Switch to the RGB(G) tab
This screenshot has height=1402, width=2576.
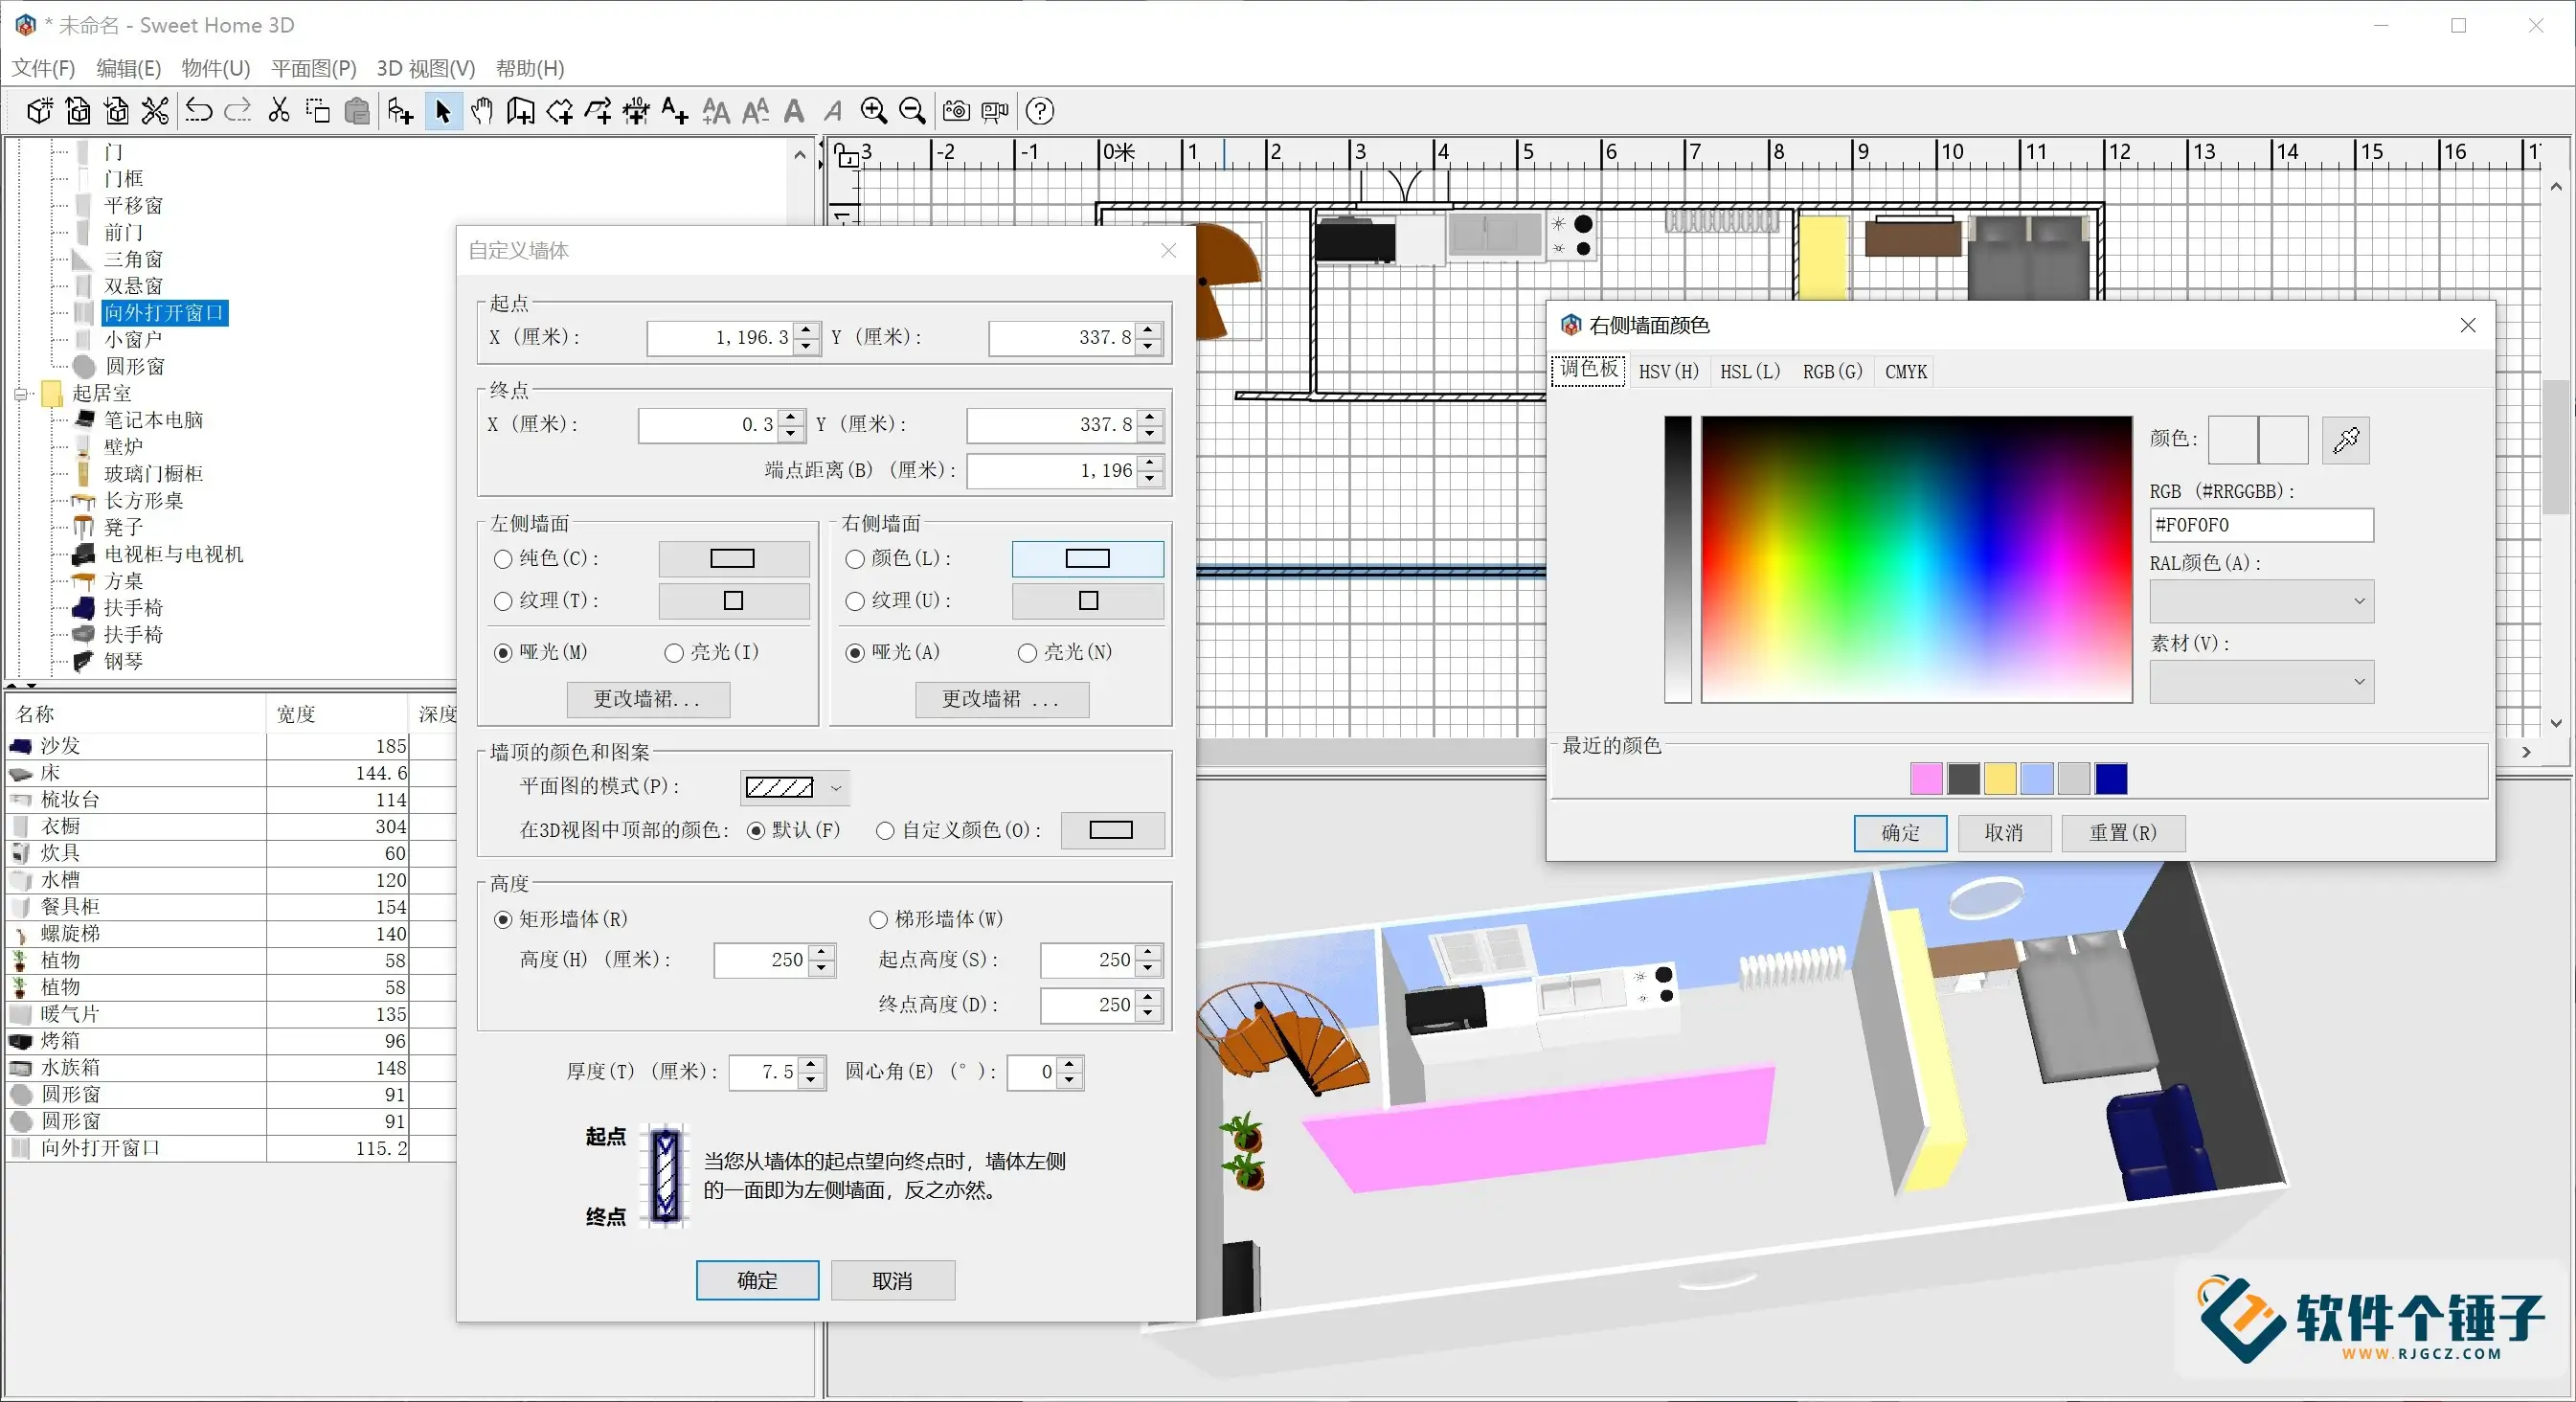[1832, 372]
